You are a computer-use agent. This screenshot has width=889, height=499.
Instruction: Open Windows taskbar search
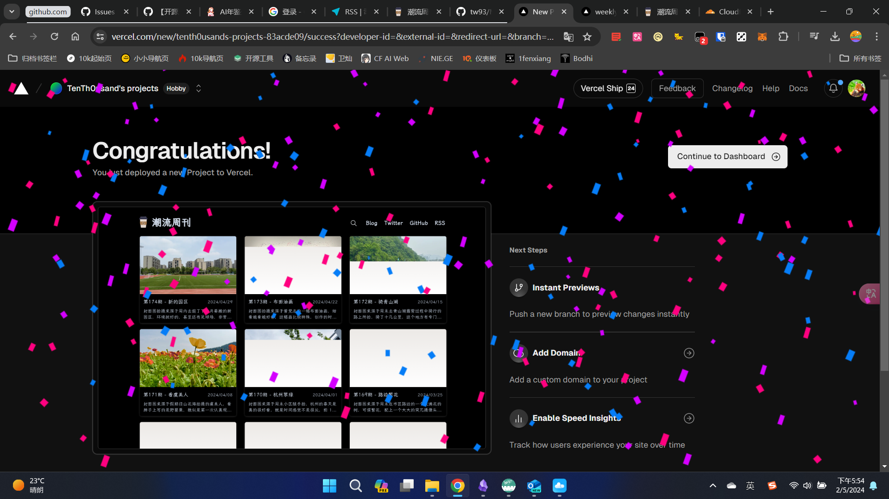click(355, 486)
